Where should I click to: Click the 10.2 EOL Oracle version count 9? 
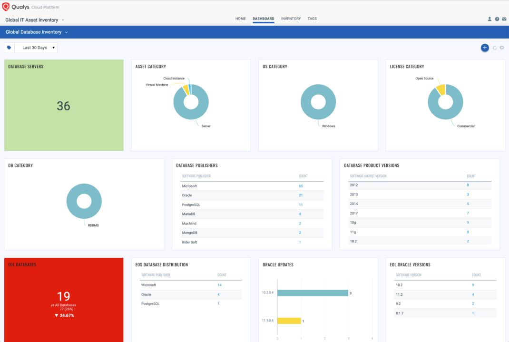coord(473,285)
